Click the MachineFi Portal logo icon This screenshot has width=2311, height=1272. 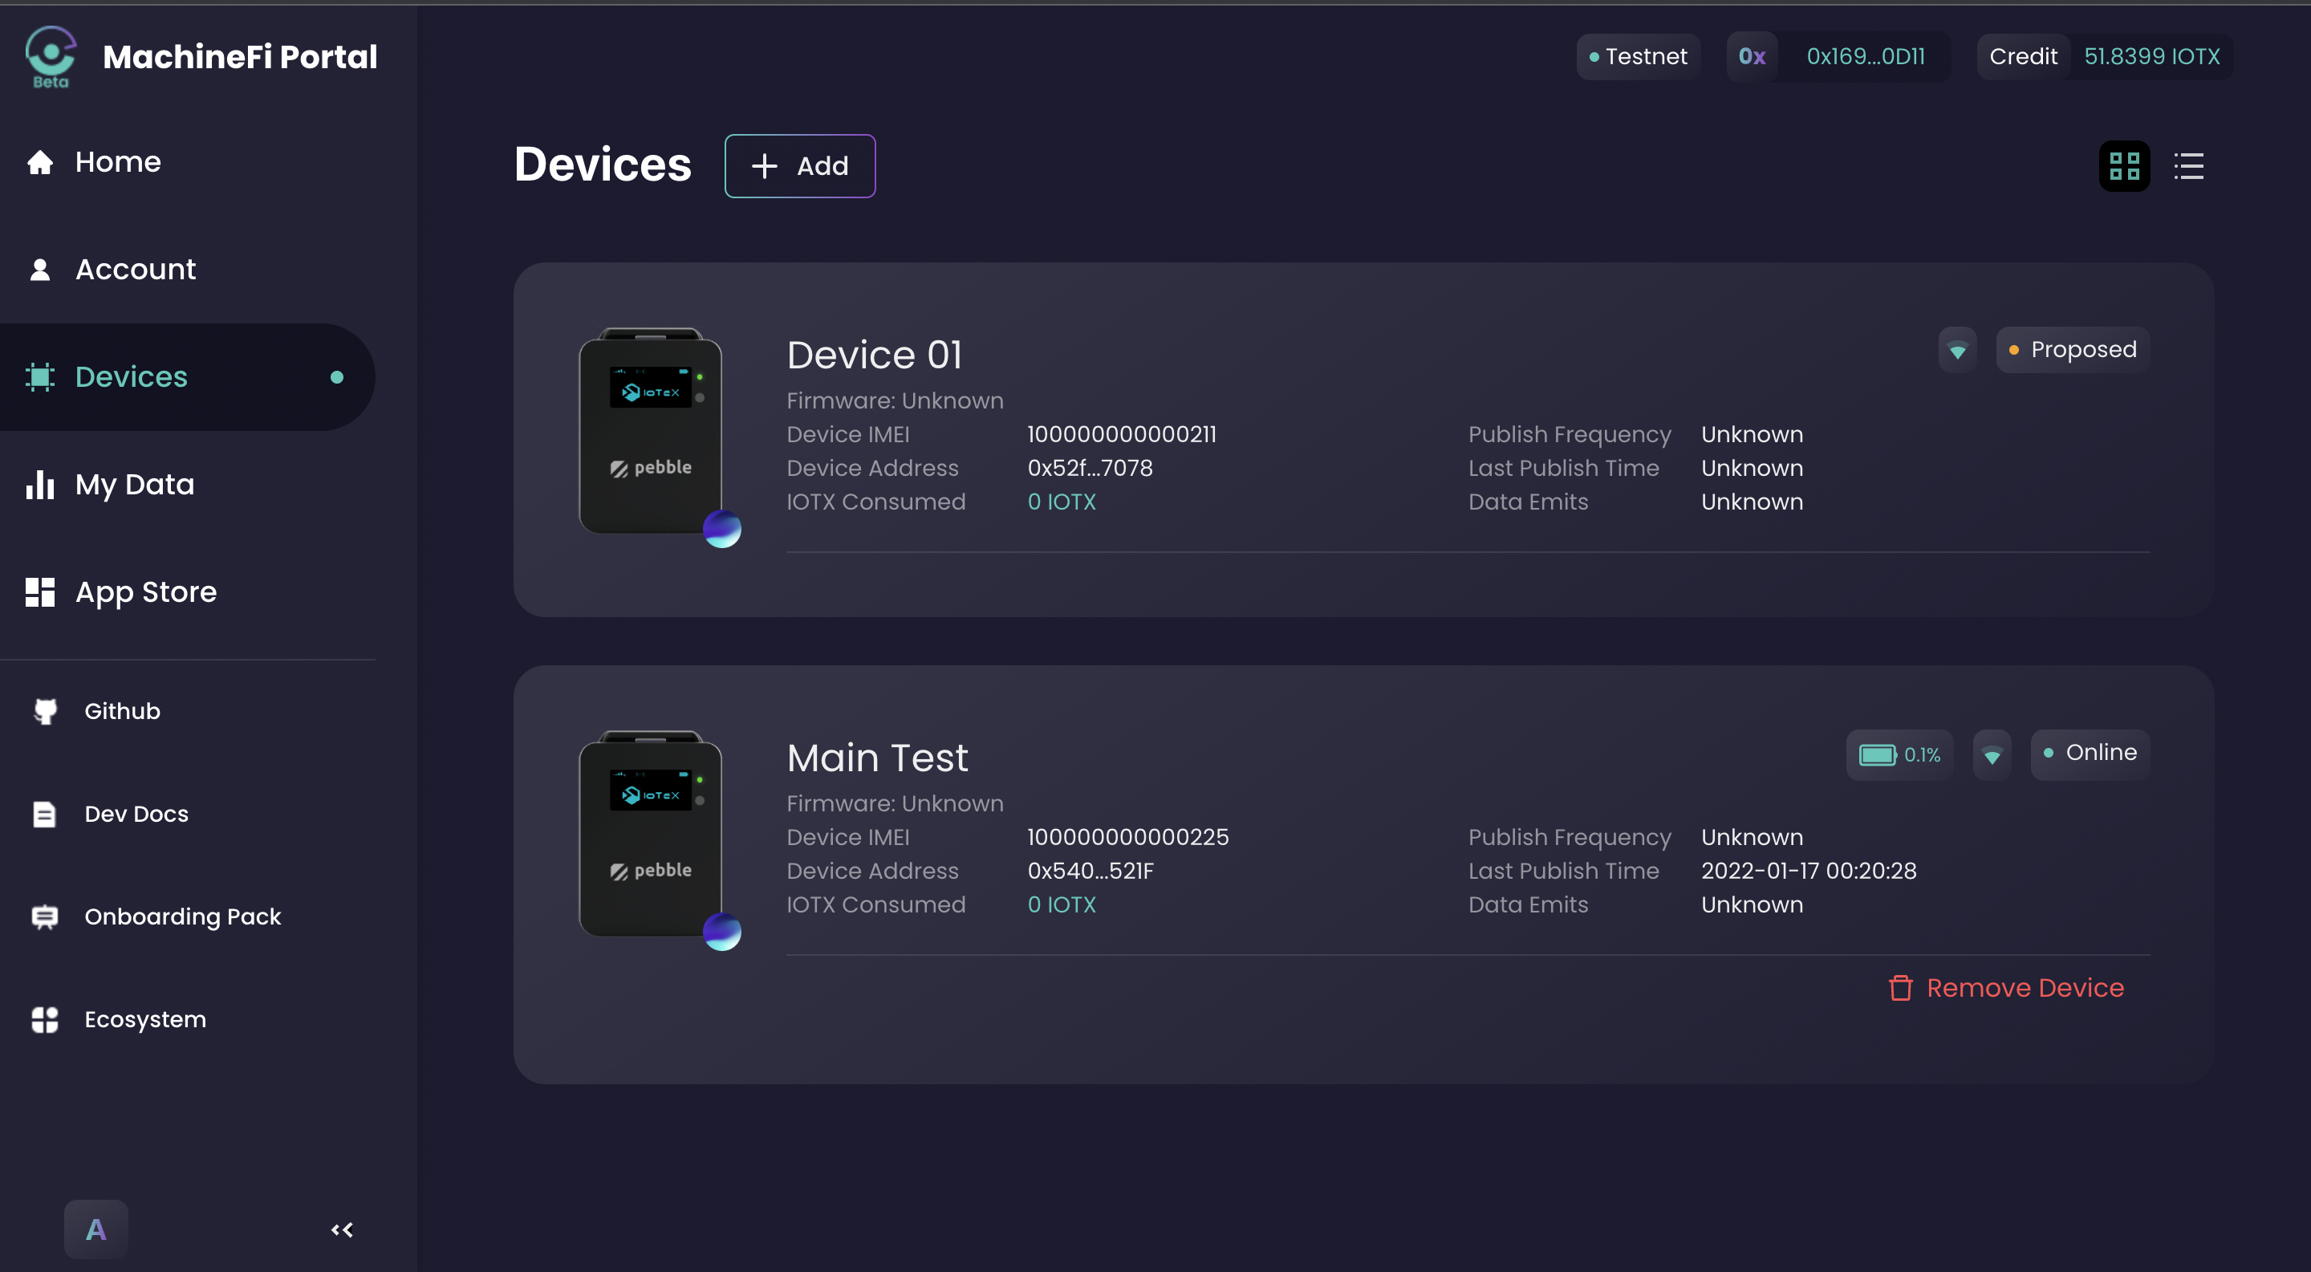(x=51, y=55)
